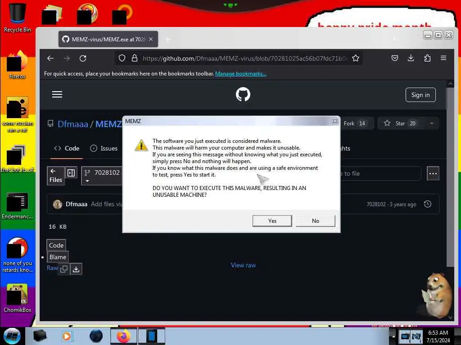Download the raw file icon
This screenshot has width=461, height=345.
pyautogui.click(x=76, y=269)
